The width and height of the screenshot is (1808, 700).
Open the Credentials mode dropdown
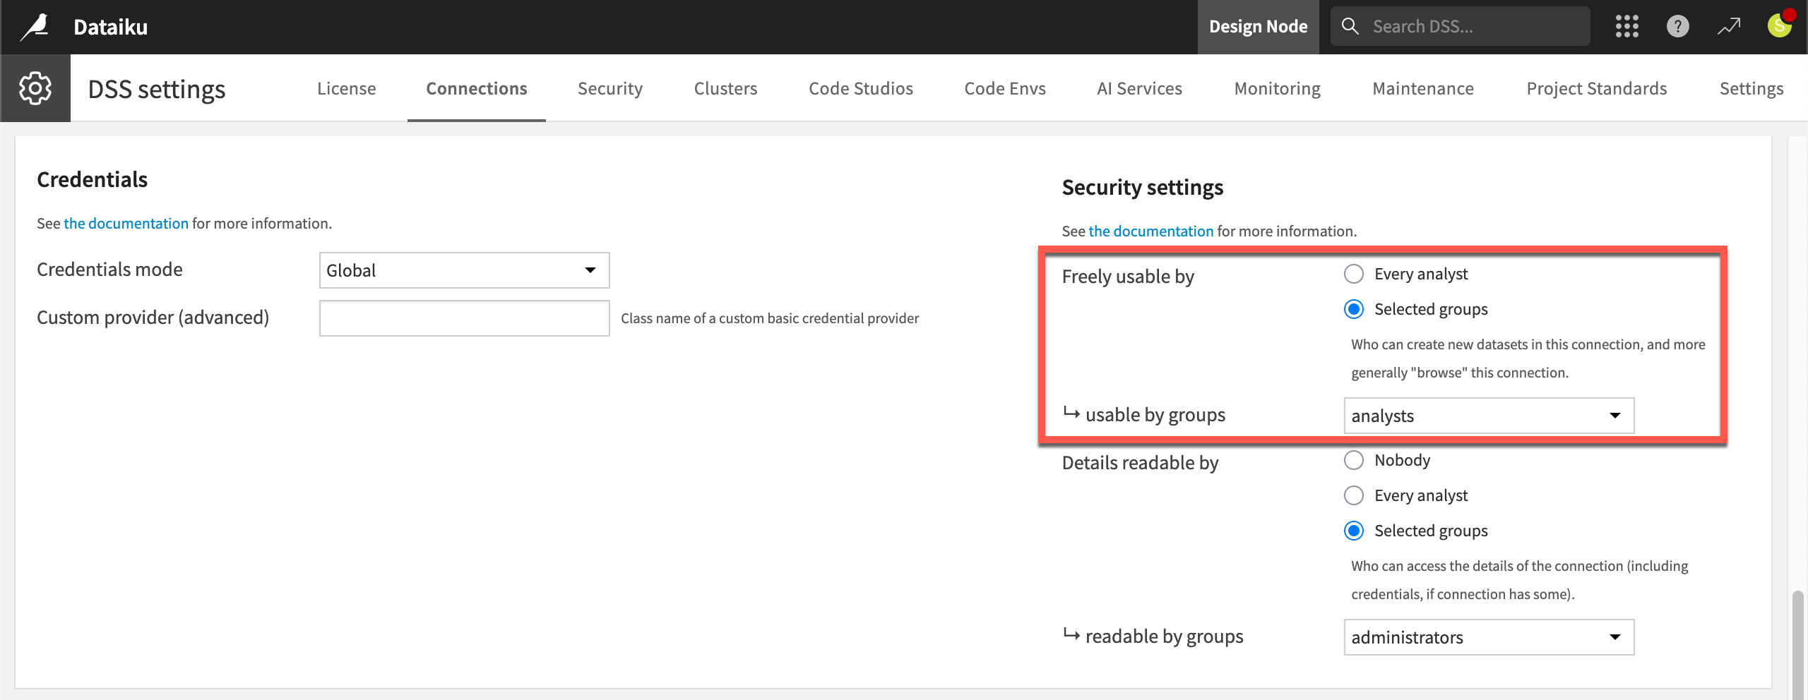[464, 270]
